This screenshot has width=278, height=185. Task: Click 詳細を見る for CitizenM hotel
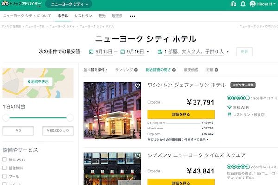[181, 182]
